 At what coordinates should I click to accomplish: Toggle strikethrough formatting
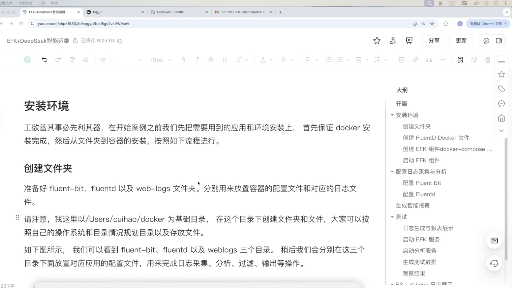click(211, 60)
